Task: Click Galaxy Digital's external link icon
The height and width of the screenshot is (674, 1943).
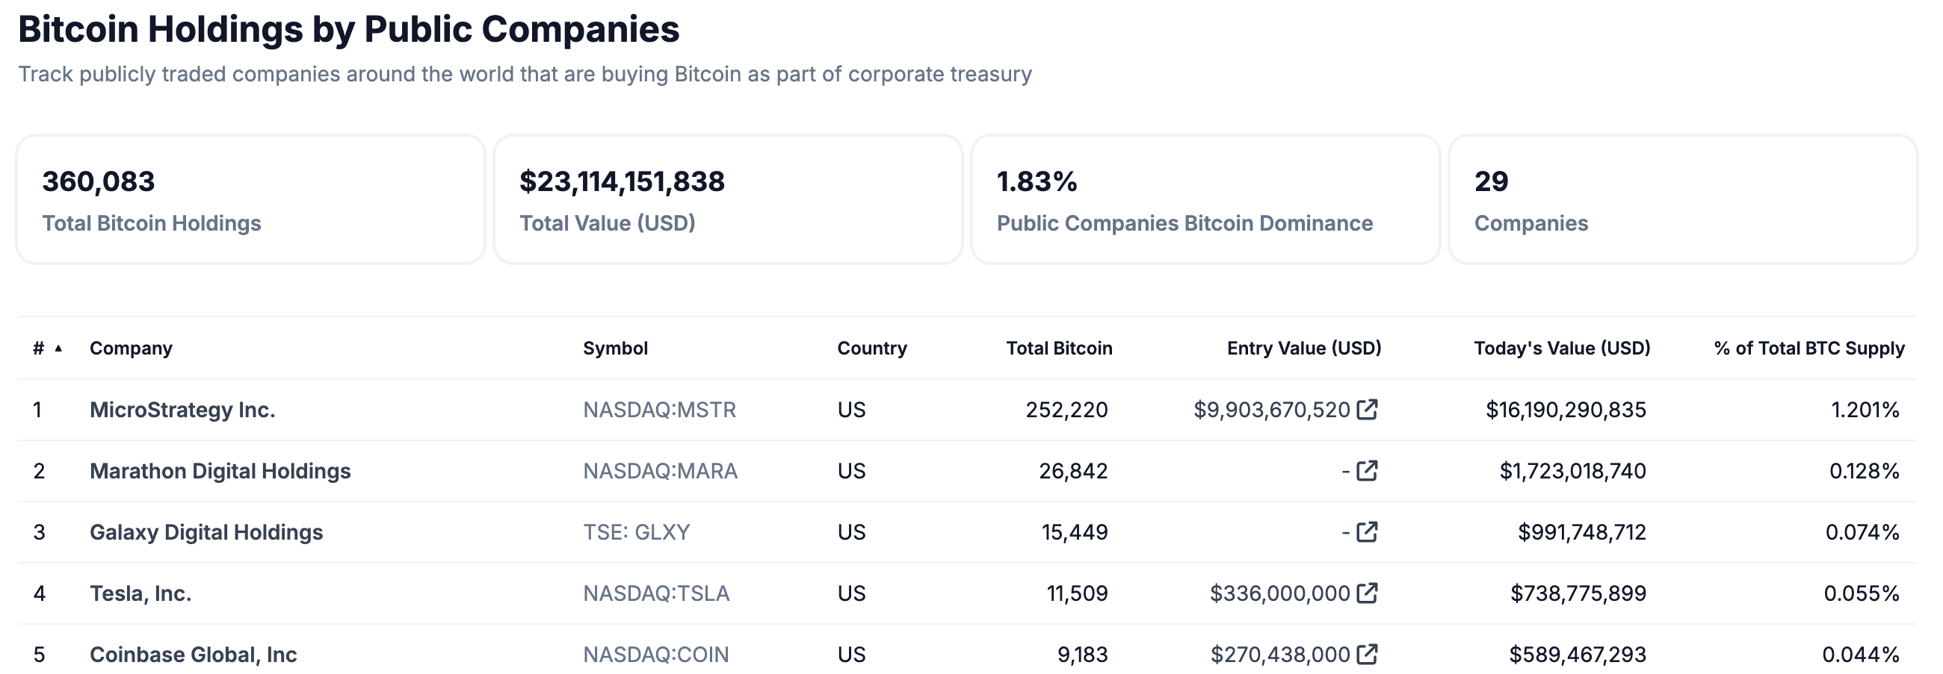Action: pos(1368,531)
